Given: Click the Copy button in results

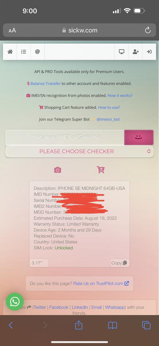Looking at the screenshot, I should coord(120,263).
